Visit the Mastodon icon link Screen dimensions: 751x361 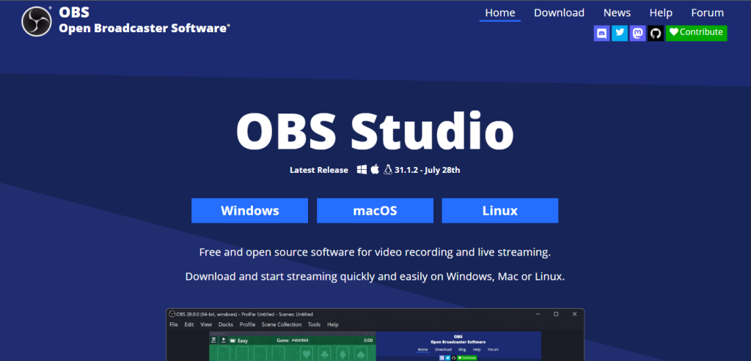coord(638,33)
